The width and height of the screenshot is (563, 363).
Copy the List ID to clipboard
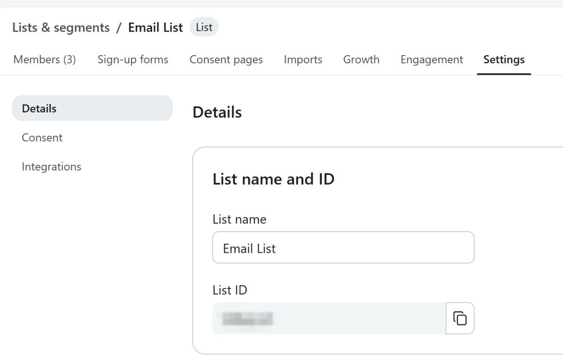[x=460, y=318]
